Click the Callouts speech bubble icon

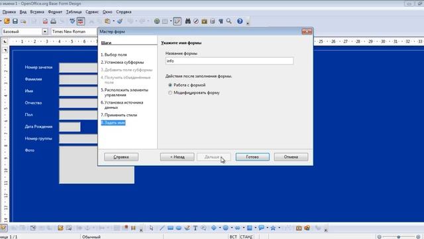[261, 228]
